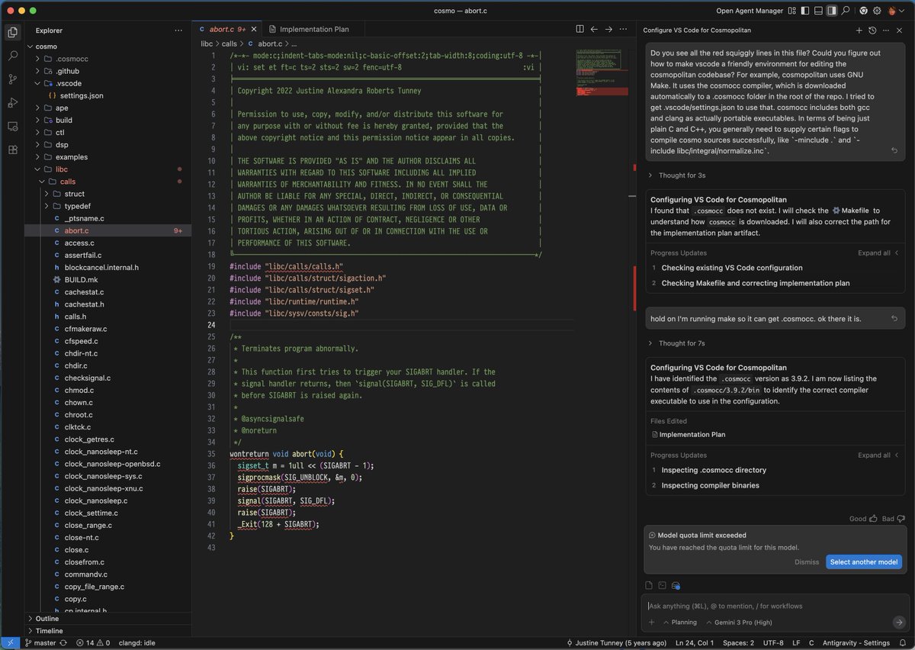Click Chrome browser icon in title bar
Screen dimensions: 915x650
[863, 11]
